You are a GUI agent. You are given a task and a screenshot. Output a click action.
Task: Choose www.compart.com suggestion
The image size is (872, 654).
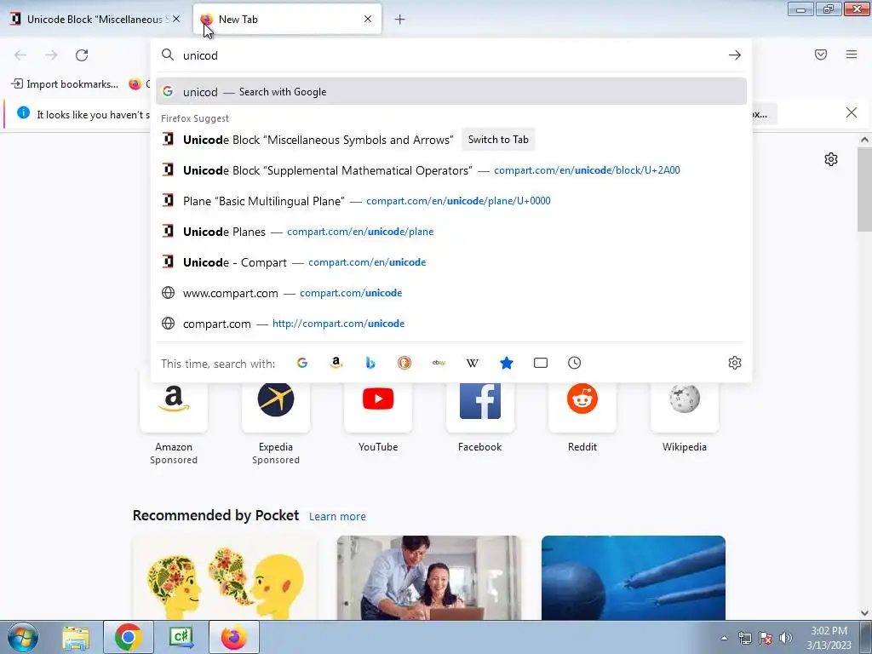click(451, 293)
